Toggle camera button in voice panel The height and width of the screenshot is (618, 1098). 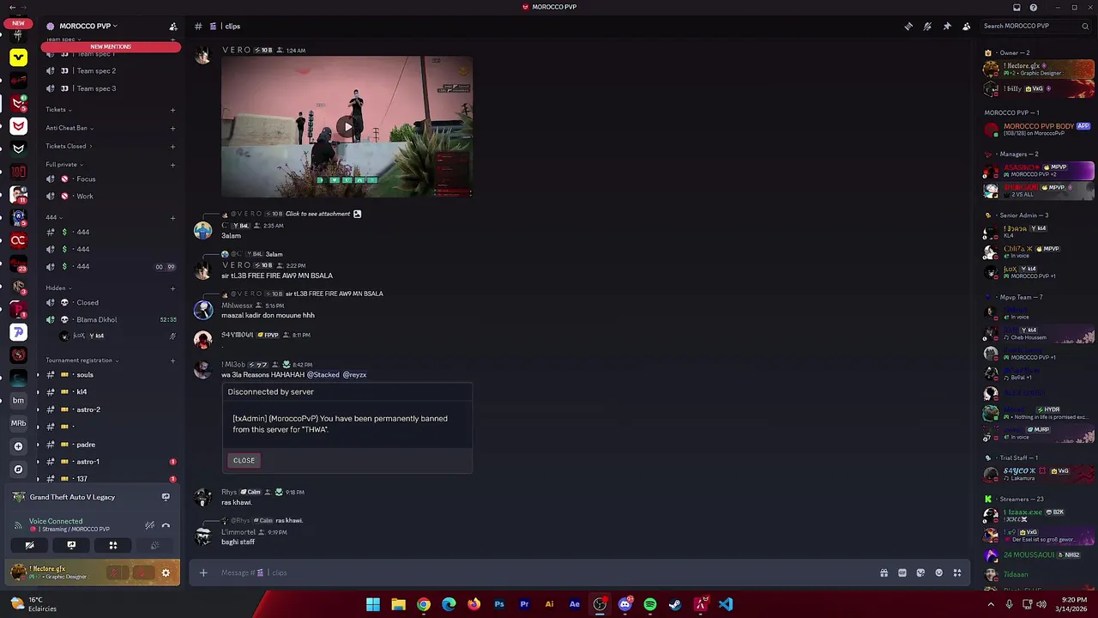29,545
